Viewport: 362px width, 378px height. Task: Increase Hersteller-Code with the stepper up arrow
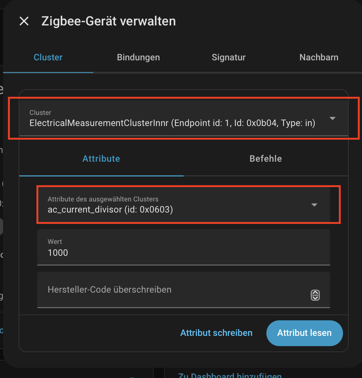[315, 293]
